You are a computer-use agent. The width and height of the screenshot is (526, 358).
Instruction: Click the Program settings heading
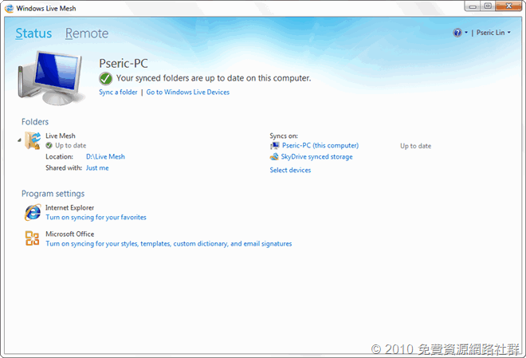tap(53, 194)
